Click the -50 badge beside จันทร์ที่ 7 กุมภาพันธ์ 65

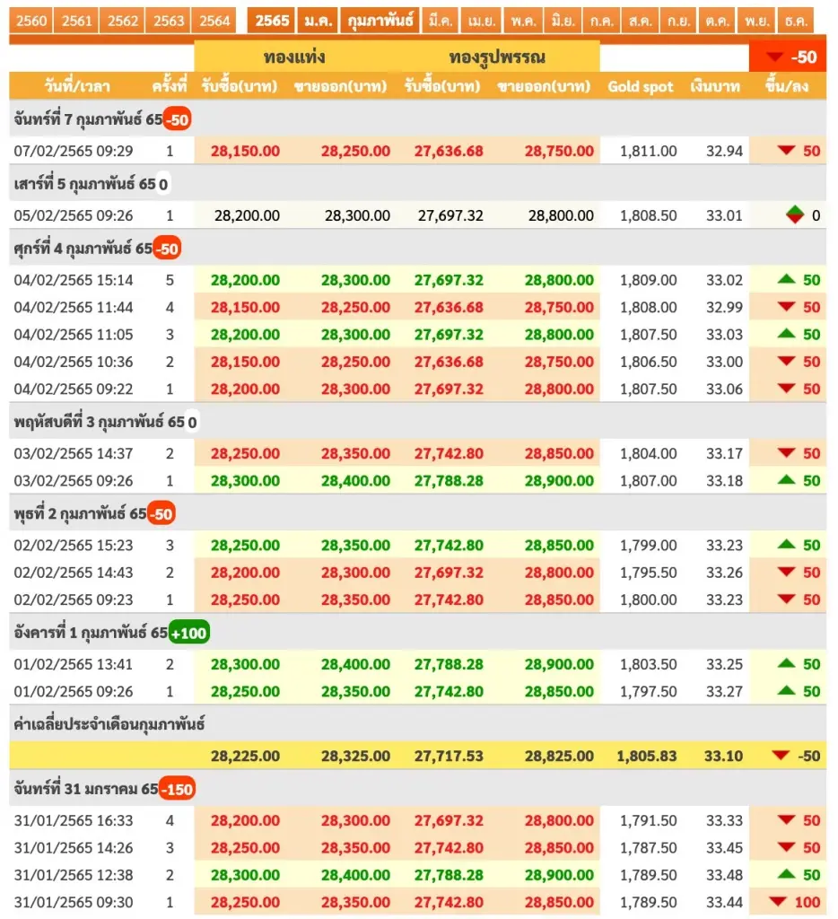177,119
